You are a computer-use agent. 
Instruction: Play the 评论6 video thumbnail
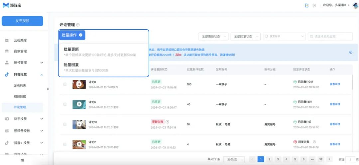click(x=79, y=104)
